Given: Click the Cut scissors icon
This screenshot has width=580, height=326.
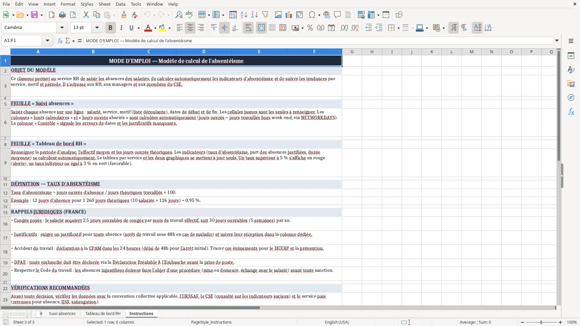Looking at the screenshot, I should pos(86,15).
